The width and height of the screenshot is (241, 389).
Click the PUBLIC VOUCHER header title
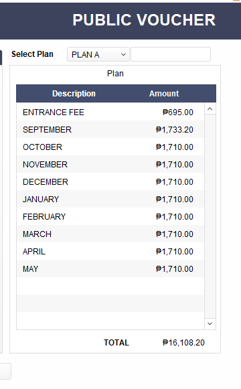click(144, 20)
